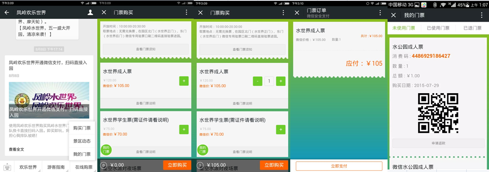Choose 购买门票 from the popup menu
Screen dimensions: 489x172
click(82, 128)
